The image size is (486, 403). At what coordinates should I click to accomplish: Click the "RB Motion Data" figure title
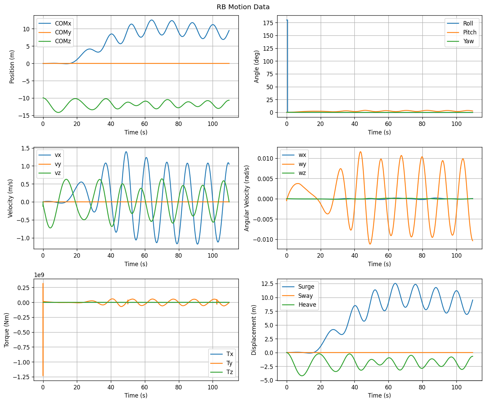pos(243,7)
